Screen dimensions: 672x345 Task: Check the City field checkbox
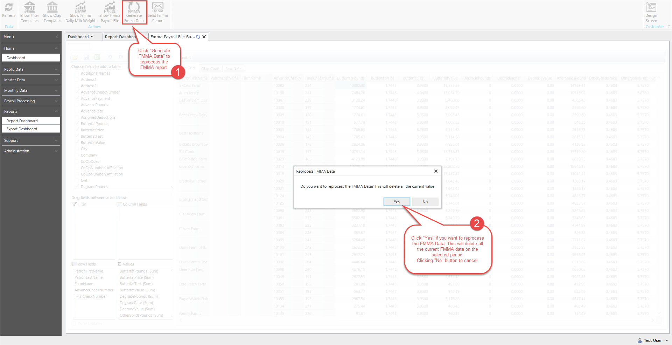pyautogui.click(x=77, y=149)
